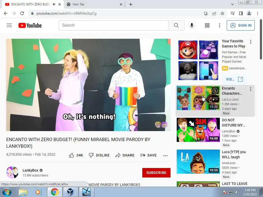Viewport: 263px width, 197px height.
Task: Open options menu for Encanto Characters video
Action: pos(251,89)
